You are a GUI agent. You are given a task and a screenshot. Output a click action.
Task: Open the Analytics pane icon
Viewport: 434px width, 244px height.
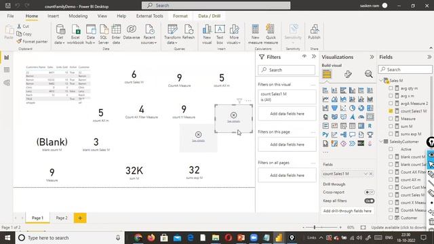tap(368, 74)
